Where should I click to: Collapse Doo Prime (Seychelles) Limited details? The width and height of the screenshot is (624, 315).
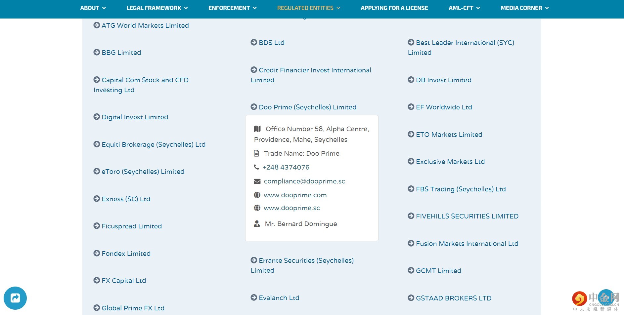pyautogui.click(x=308, y=107)
